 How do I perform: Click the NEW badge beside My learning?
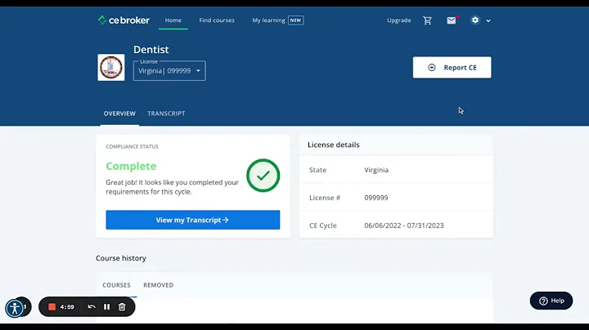click(x=295, y=20)
